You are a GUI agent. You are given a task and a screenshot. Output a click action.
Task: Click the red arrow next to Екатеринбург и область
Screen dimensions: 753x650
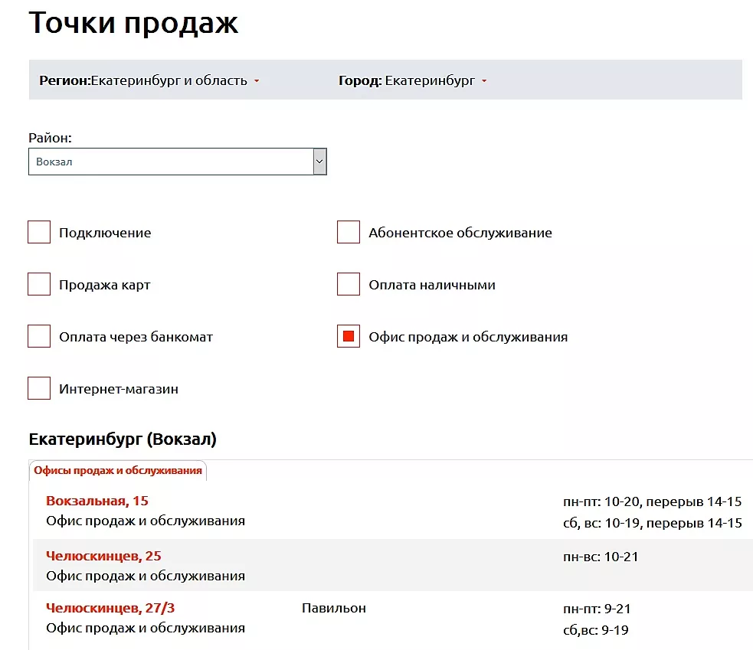(x=257, y=81)
